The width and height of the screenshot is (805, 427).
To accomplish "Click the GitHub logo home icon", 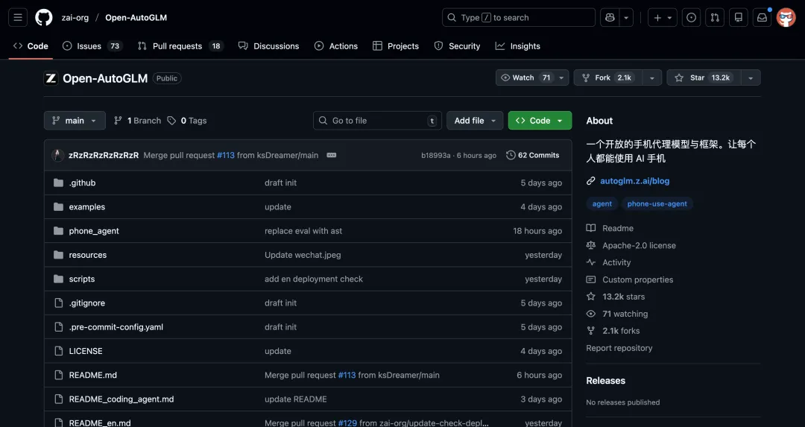I will coord(44,17).
